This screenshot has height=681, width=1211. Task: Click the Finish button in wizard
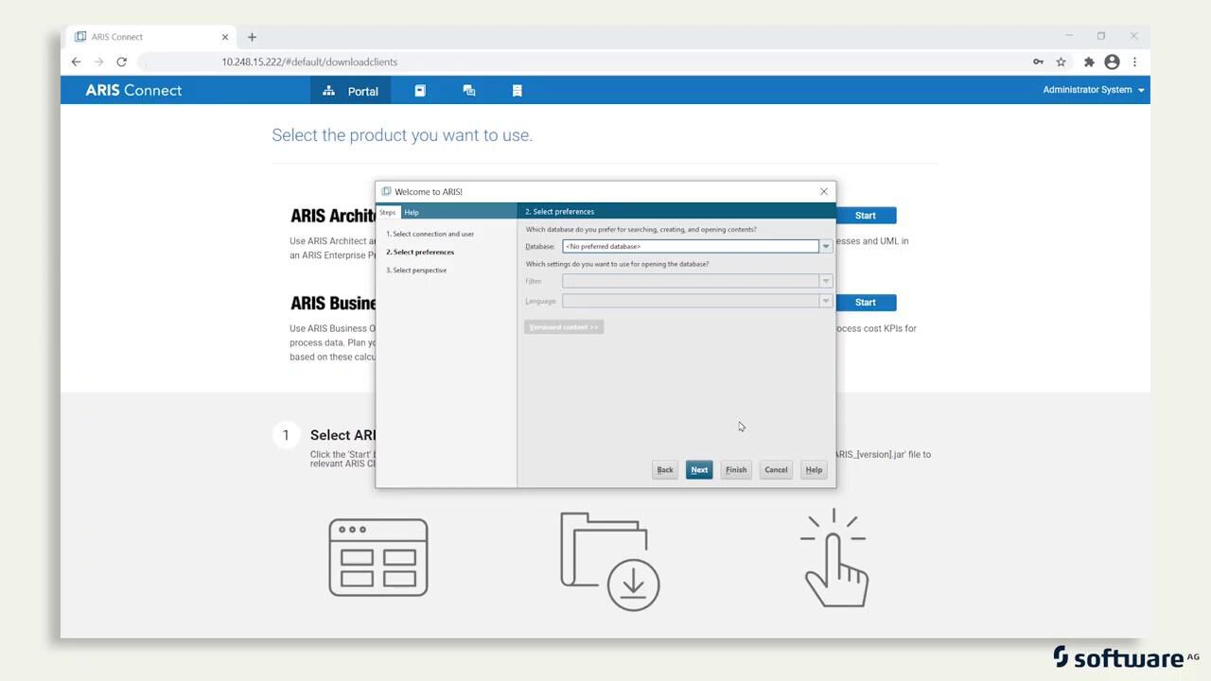(x=735, y=470)
